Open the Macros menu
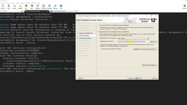 pos(34,3)
